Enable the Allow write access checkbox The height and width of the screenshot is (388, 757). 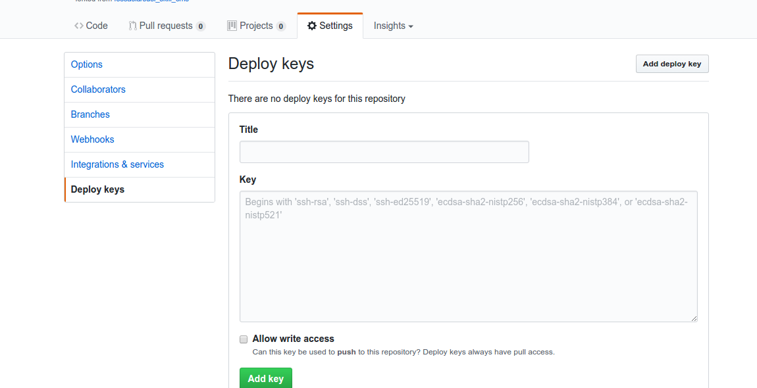(x=244, y=339)
